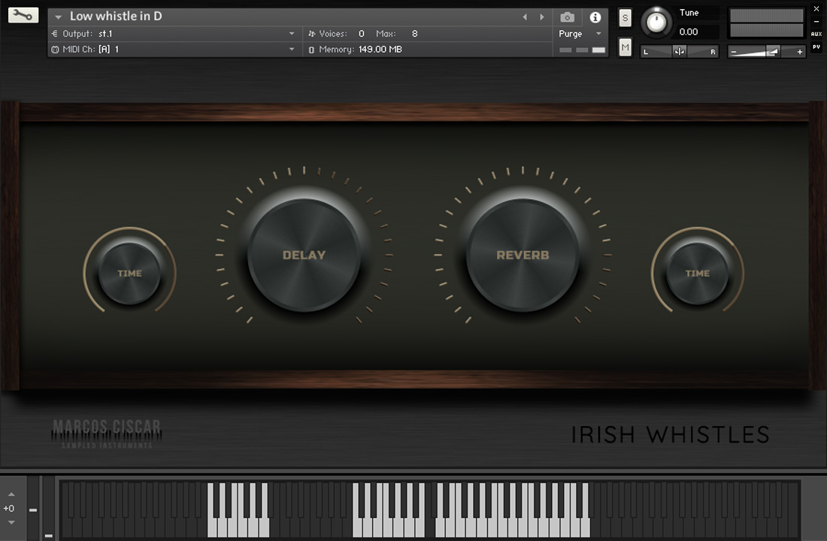Click the Tune knob
The image size is (827, 541).
[x=656, y=22]
